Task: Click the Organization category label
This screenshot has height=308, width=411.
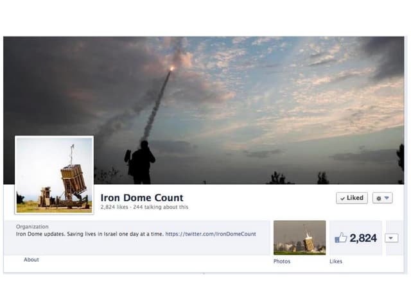Action: pos(32,227)
